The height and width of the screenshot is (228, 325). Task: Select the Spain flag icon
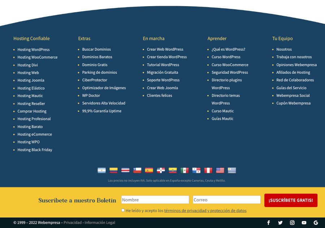[149, 170]
